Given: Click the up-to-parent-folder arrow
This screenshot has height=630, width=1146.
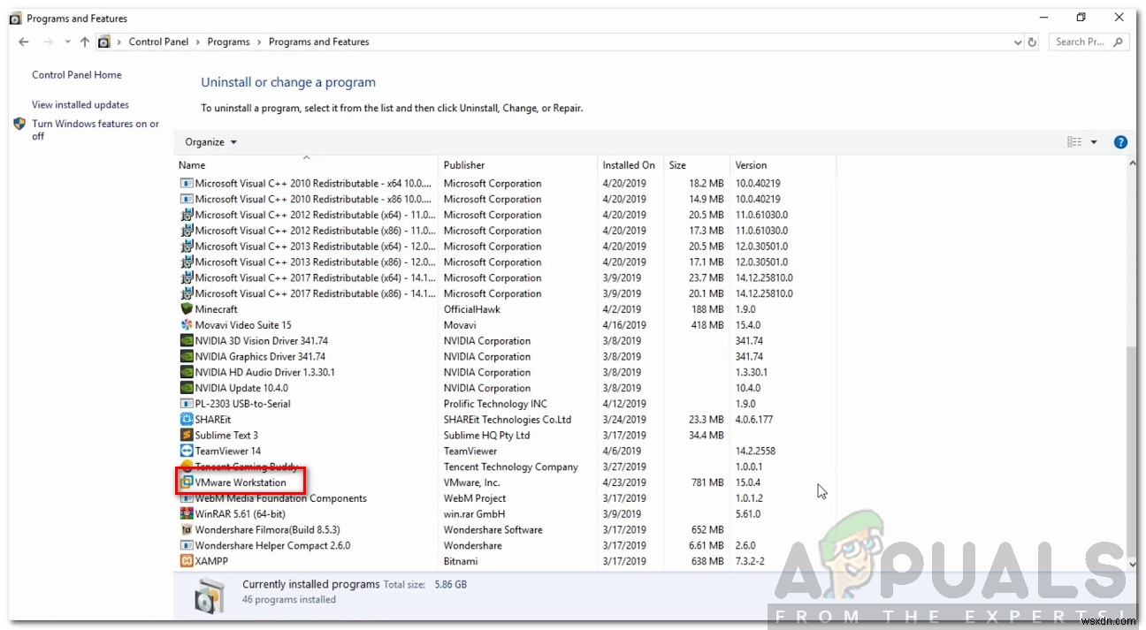Looking at the screenshot, I should 84,41.
